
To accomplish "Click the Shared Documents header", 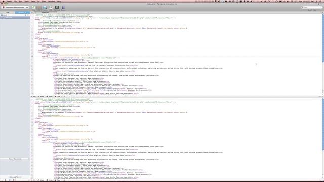I will click(x=15, y=159).
